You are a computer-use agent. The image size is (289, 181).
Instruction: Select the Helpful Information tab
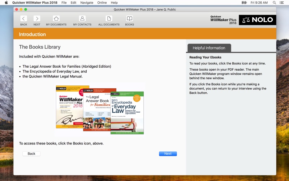209,48
